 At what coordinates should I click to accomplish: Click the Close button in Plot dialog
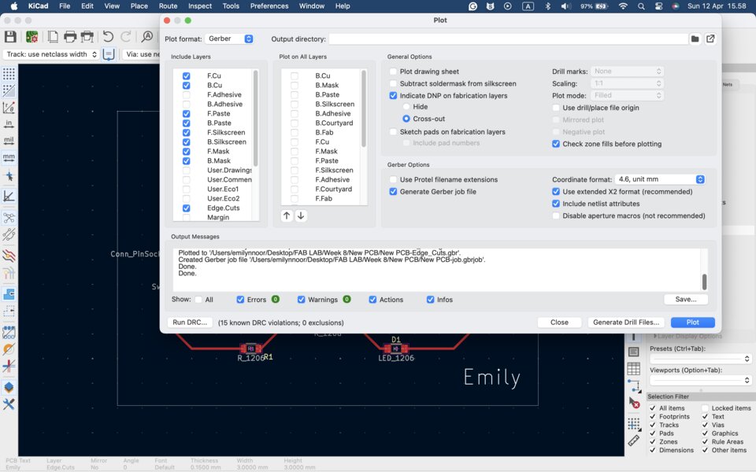(559, 323)
